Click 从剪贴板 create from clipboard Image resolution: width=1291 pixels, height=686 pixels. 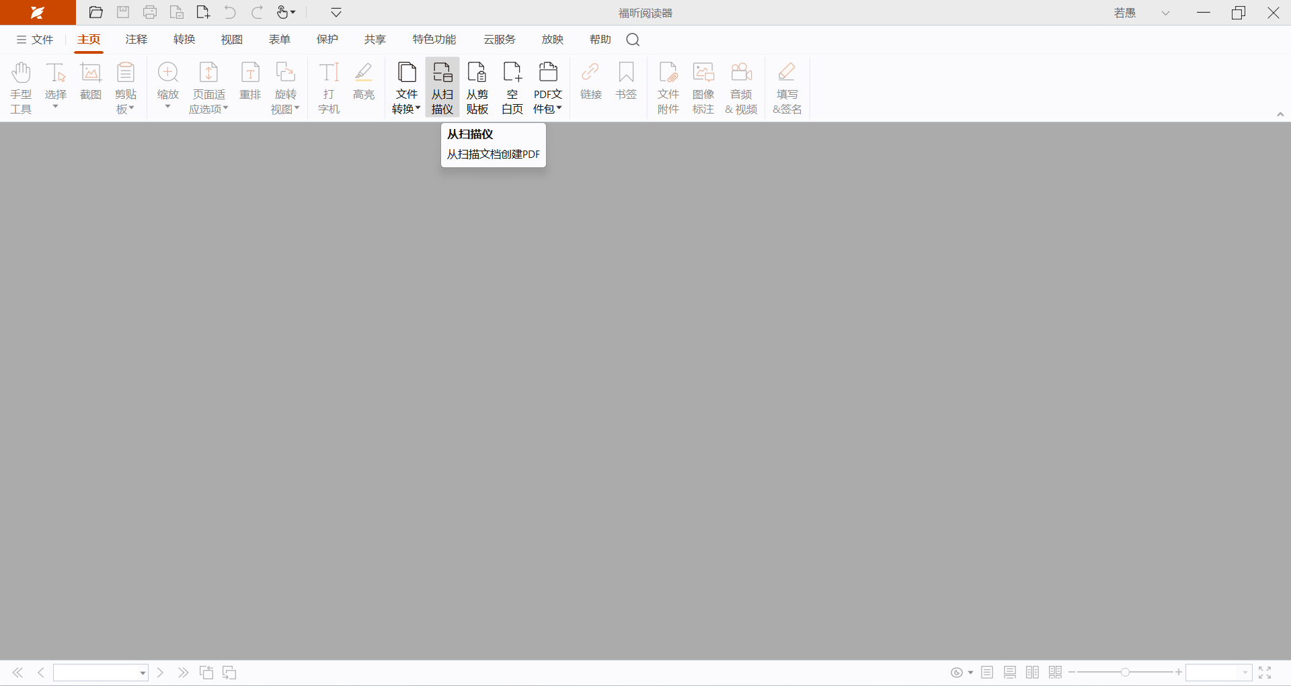pyautogui.click(x=477, y=87)
